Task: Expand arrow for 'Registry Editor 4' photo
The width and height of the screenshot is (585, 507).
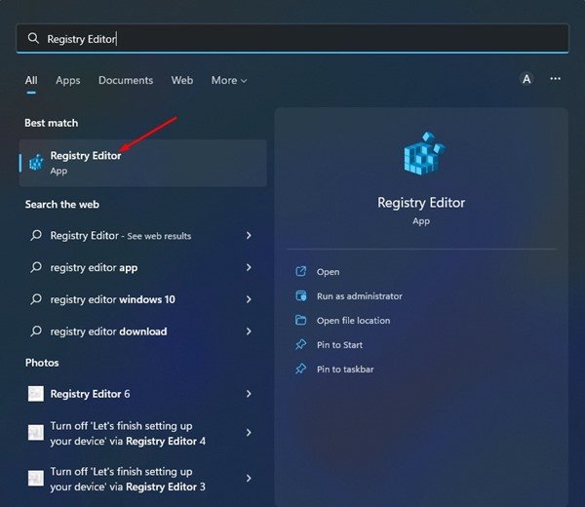Action: coord(249,433)
